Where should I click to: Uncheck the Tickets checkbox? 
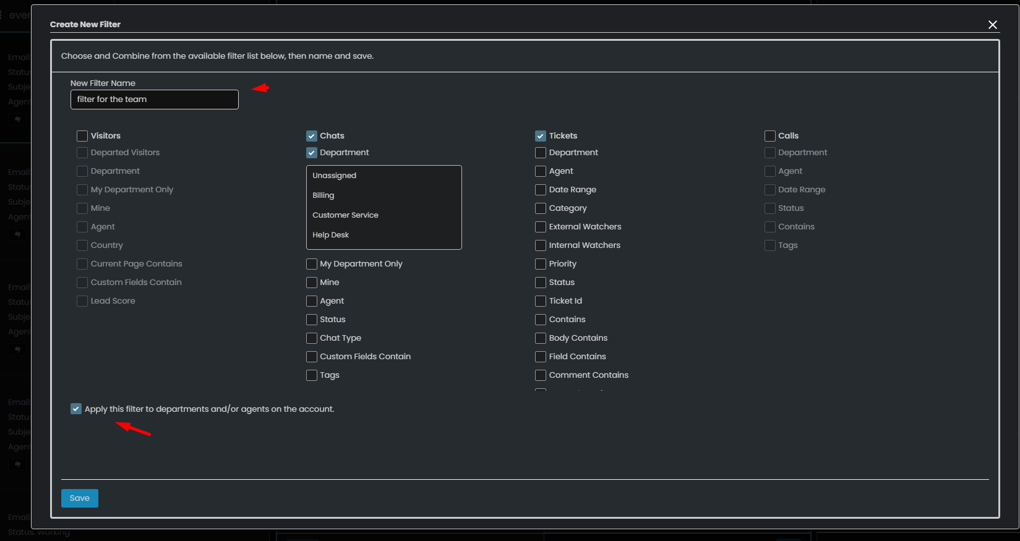pyautogui.click(x=541, y=136)
